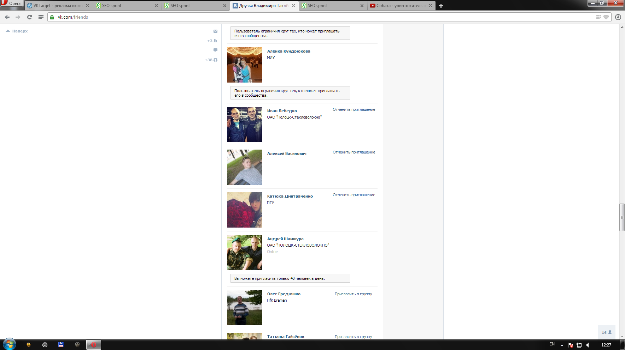
Task: Open the Speed Dial grid
Action: (x=41, y=17)
